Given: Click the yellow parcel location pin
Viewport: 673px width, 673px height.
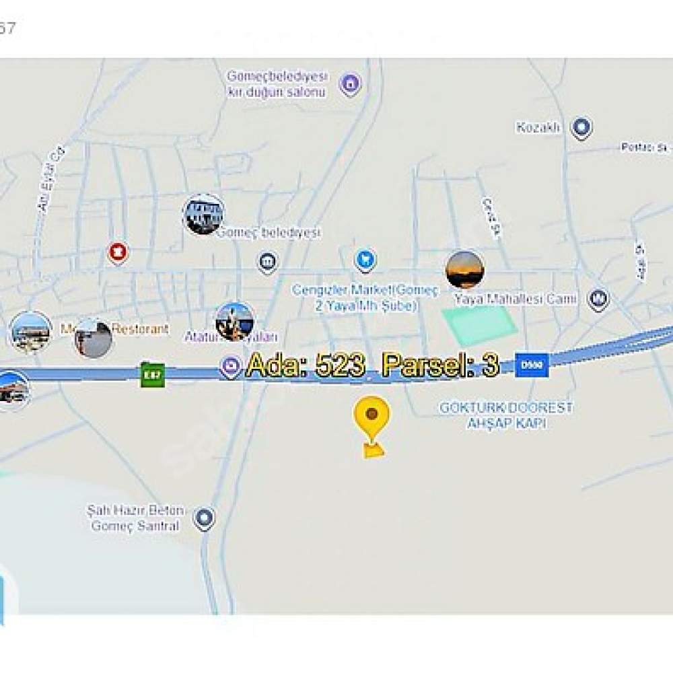Looking at the screenshot, I should [x=371, y=420].
